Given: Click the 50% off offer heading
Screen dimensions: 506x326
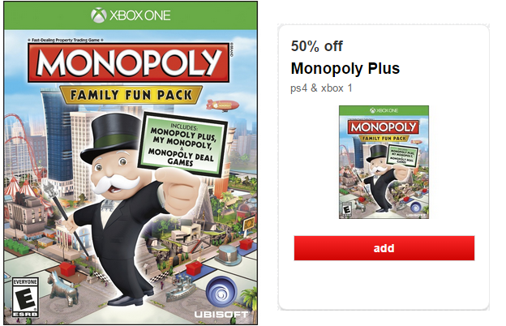Looking at the screenshot, I should click(x=316, y=46).
